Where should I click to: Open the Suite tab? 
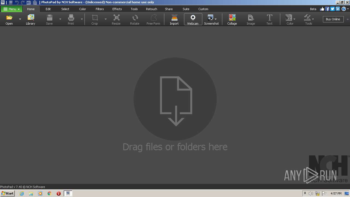click(x=186, y=9)
